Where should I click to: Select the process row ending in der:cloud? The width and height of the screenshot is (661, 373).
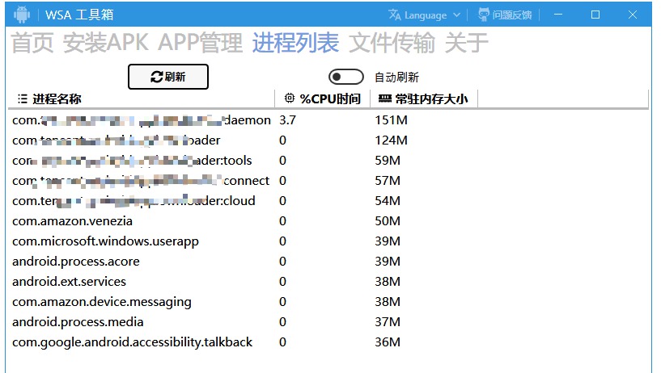coord(328,201)
